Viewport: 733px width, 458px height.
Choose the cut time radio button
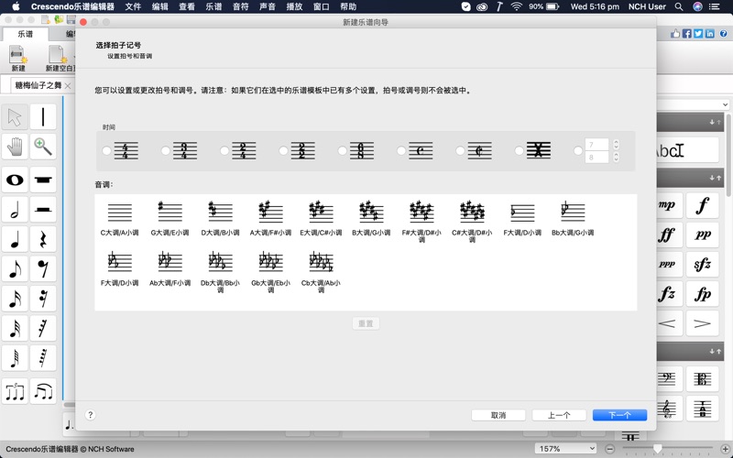460,151
